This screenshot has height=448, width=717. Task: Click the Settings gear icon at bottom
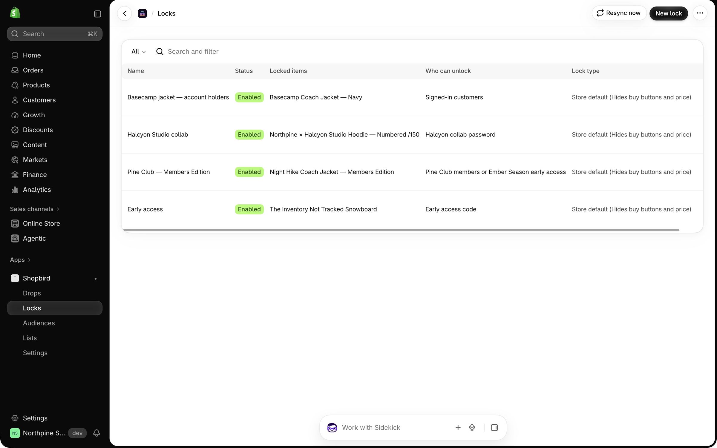[x=15, y=418]
